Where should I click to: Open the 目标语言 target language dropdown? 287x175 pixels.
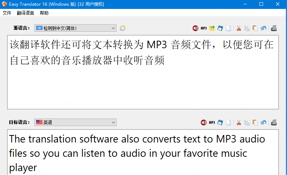[75, 122]
